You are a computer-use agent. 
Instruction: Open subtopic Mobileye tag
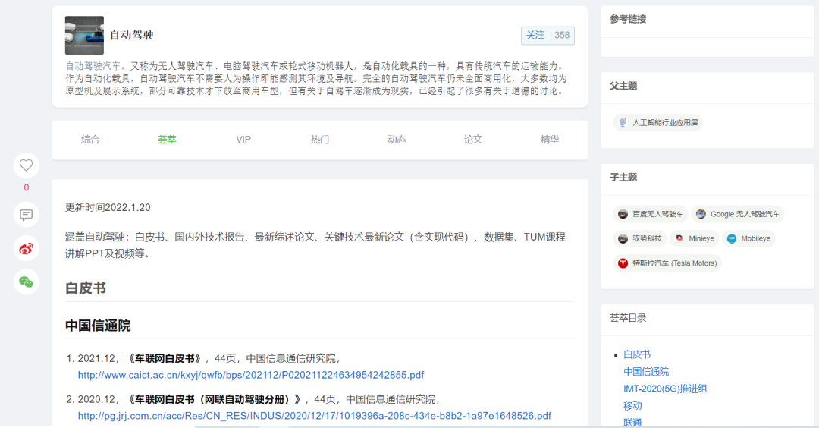748,239
